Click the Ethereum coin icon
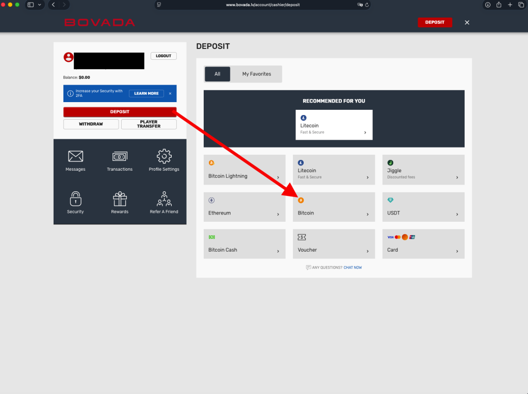This screenshot has width=528, height=394. (211, 201)
